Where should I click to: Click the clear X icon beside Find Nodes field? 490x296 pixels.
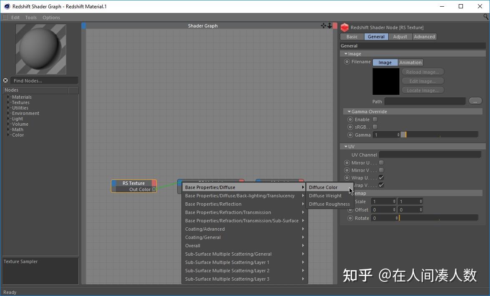click(x=5, y=80)
